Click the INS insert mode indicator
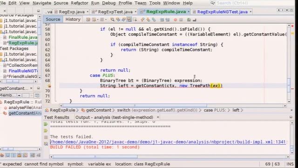The height and width of the screenshot is (168, 298). pyautogui.click(x=290, y=164)
